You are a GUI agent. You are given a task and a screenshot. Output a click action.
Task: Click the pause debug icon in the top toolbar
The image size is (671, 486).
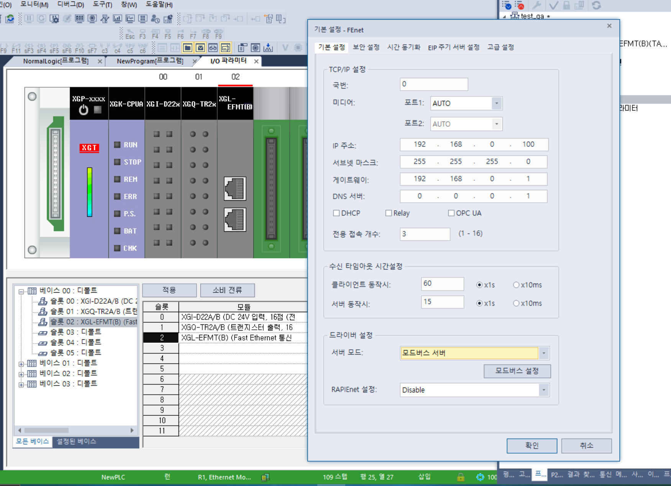click(x=29, y=18)
